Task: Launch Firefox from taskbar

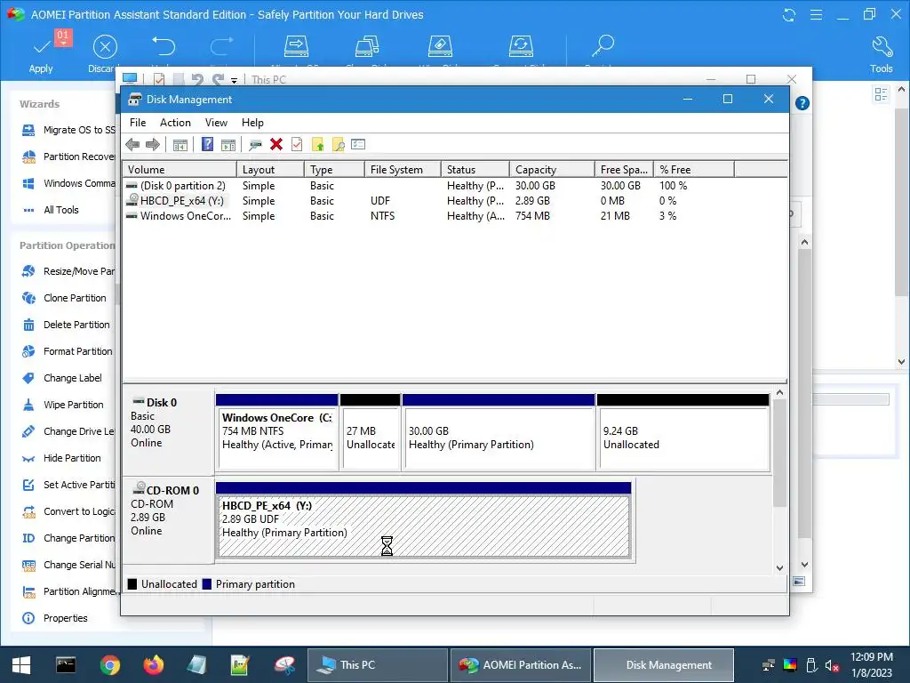Action: (153, 665)
